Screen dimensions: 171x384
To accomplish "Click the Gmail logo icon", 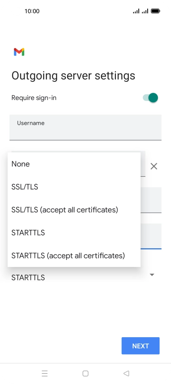I will [19, 52].
